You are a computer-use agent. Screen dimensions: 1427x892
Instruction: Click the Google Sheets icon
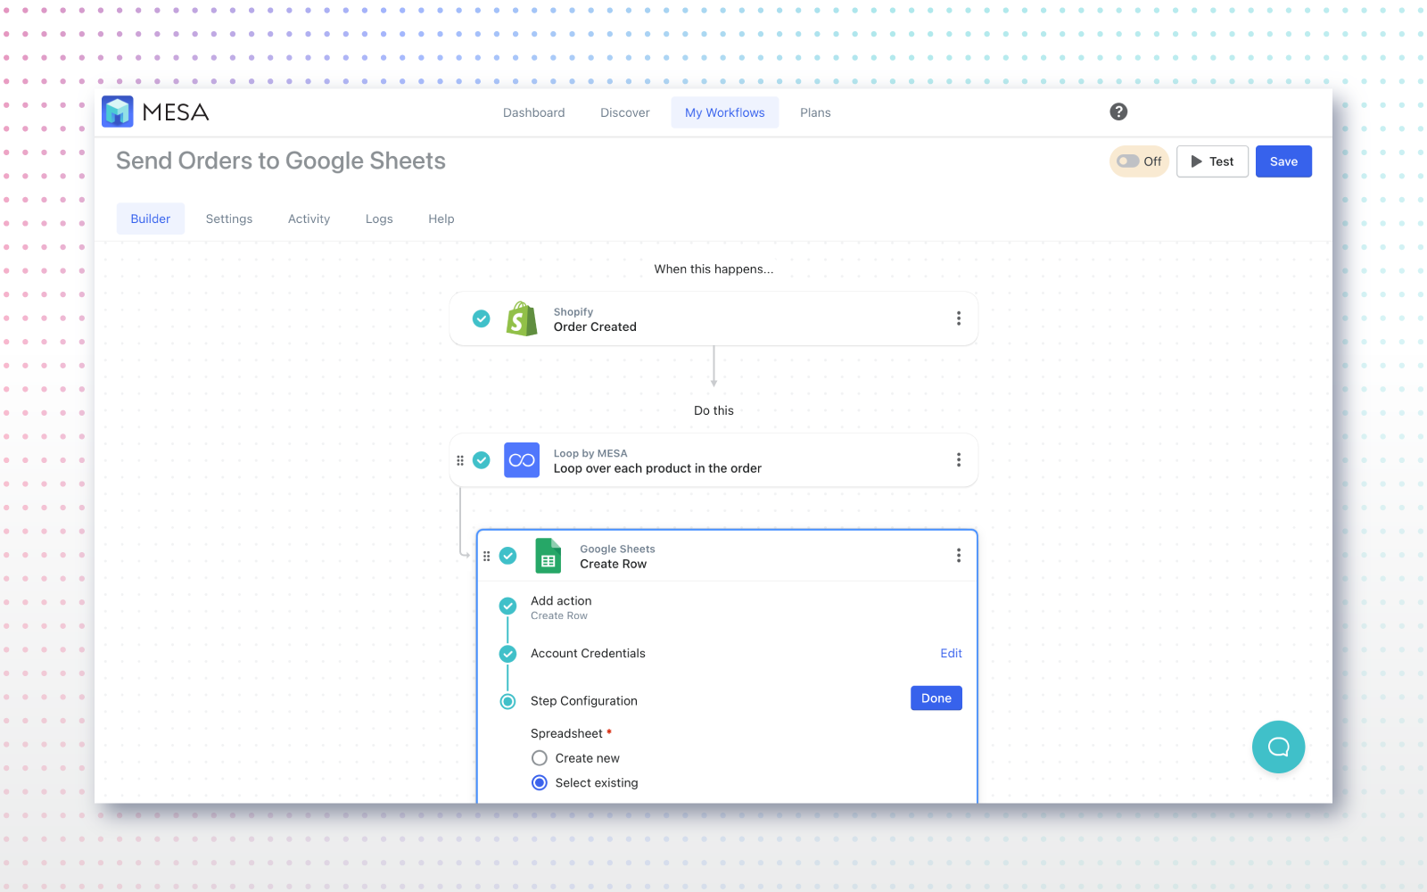point(548,556)
